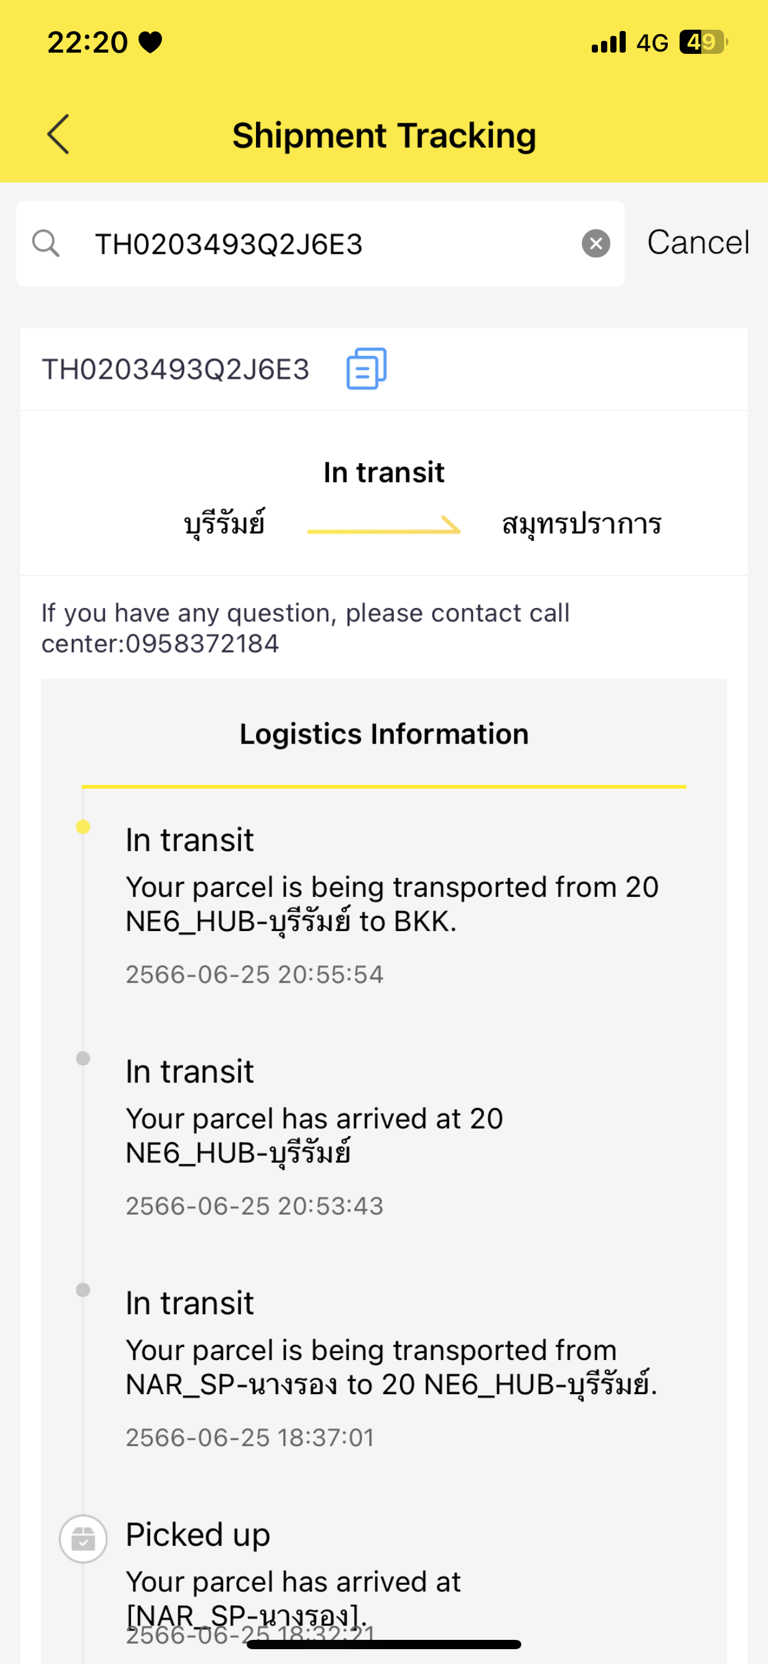Screen dimensions: 768x1664
Task: Tap the route arrow between provinces
Action: [x=384, y=525]
